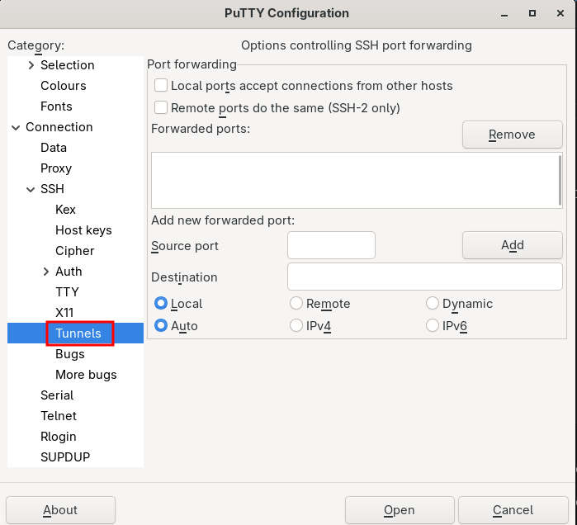The image size is (577, 525).
Task: Expand the Auth node arrow
Action: [45, 272]
